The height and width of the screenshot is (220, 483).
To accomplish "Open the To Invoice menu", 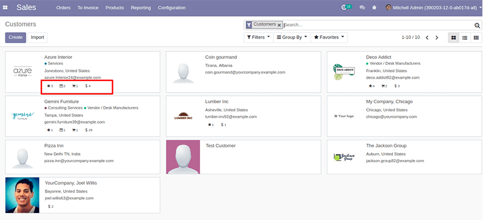I will coord(88,8).
